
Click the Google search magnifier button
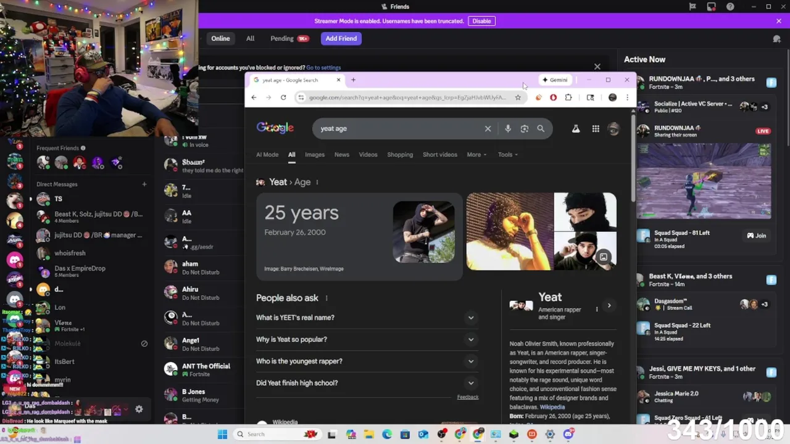[x=541, y=128]
